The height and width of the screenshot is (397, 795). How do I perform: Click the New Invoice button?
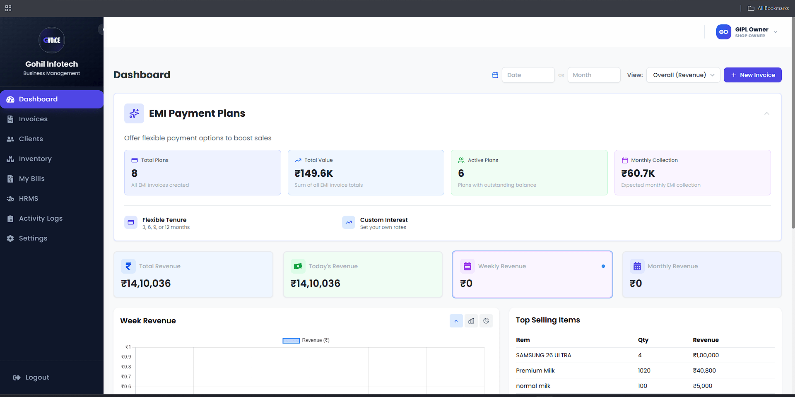click(753, 75)
